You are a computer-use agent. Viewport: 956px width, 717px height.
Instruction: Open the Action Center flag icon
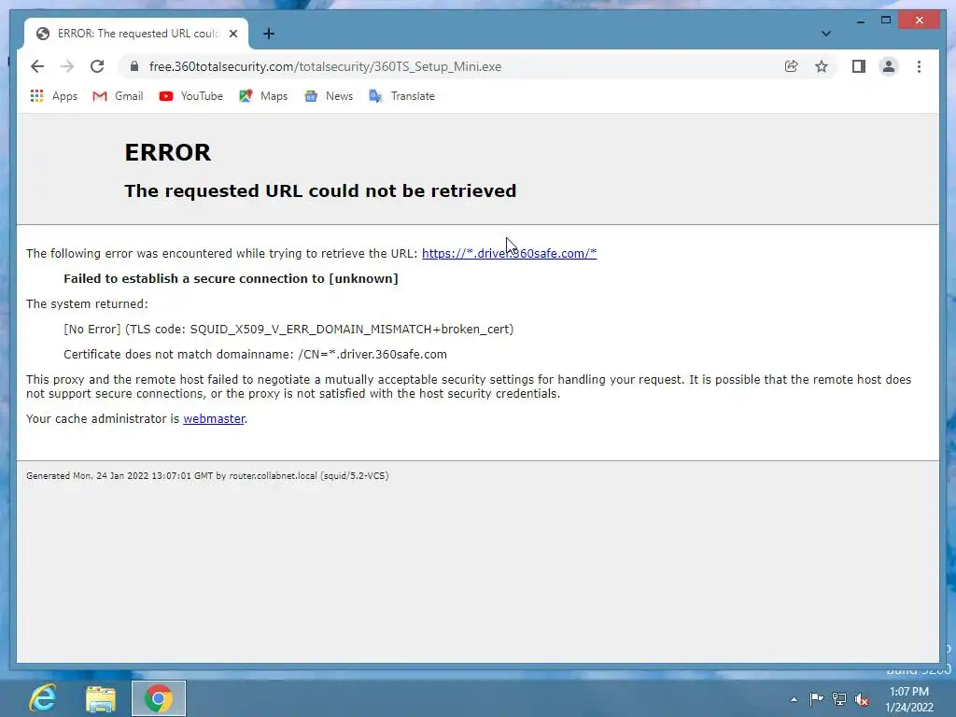tap(816, 699)
